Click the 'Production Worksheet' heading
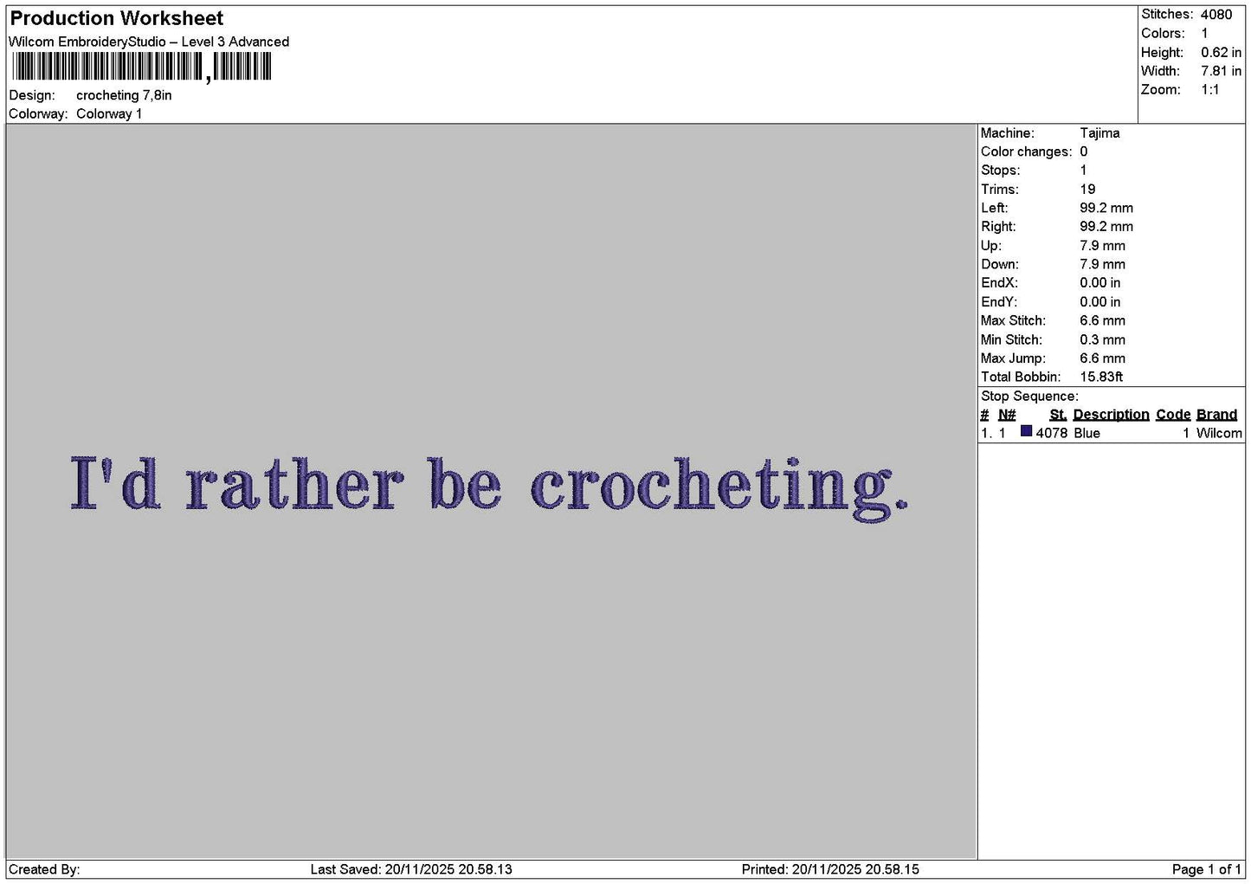 click(116, 18)
